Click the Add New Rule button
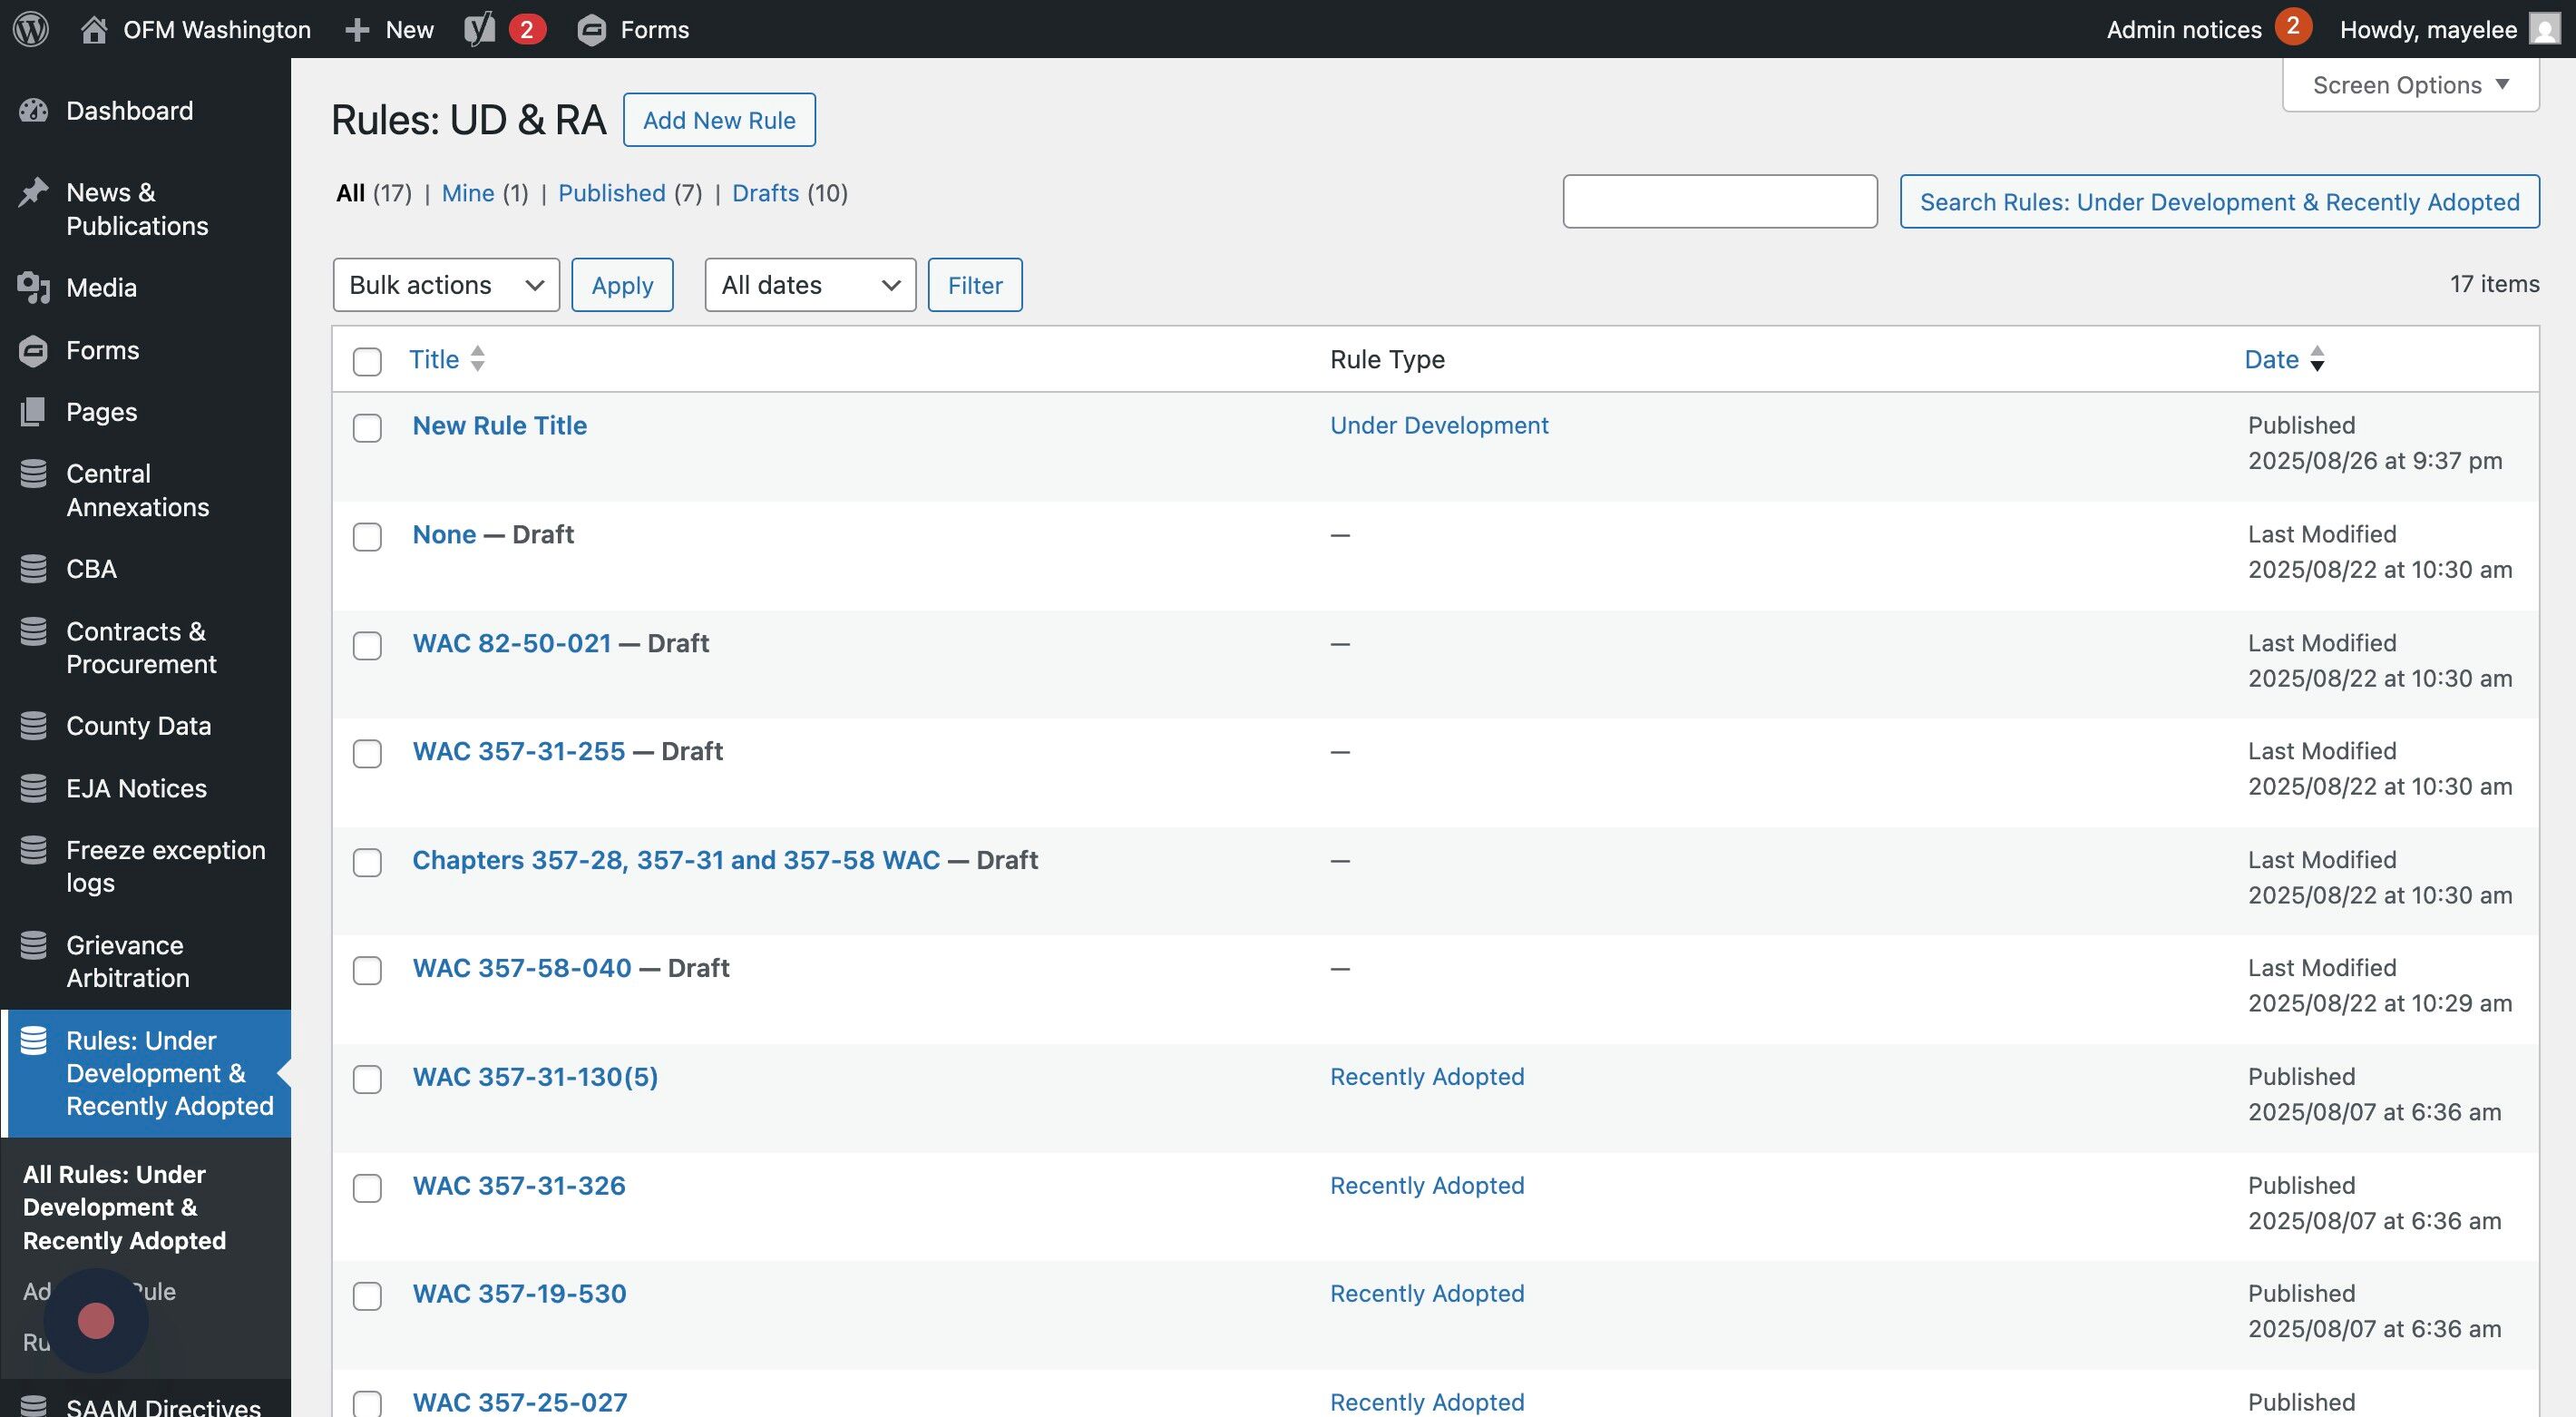2576x1417 pixels. (x=719, y=120)
